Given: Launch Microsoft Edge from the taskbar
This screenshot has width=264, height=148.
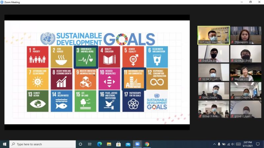Looking at the screenshot, I should point(100,144).
